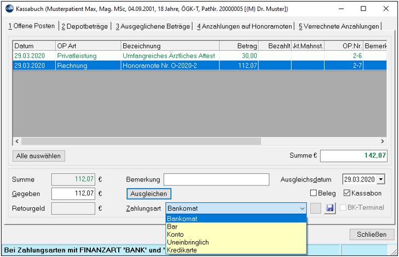Image resolution: width=399 pixels, height=257 pixels.
Task: Click the Retourgeld field
Action: point(73,208)
